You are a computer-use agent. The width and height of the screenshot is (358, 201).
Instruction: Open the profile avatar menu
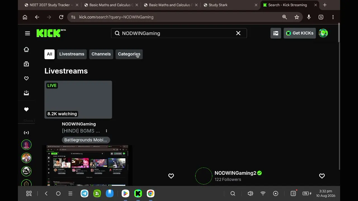click(x=323, y=33)
